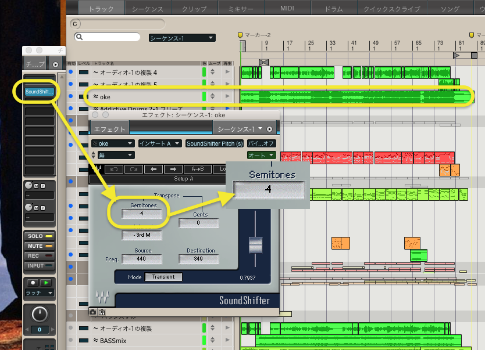The image size is (485, 350).
Task: Toggle the enable dot of the oke track
Action: coord(71,96)
